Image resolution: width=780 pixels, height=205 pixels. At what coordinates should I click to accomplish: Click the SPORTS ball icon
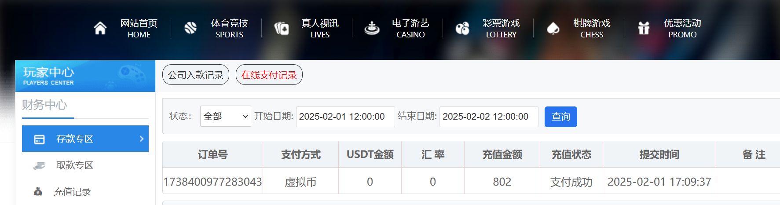tap(190, 28)
